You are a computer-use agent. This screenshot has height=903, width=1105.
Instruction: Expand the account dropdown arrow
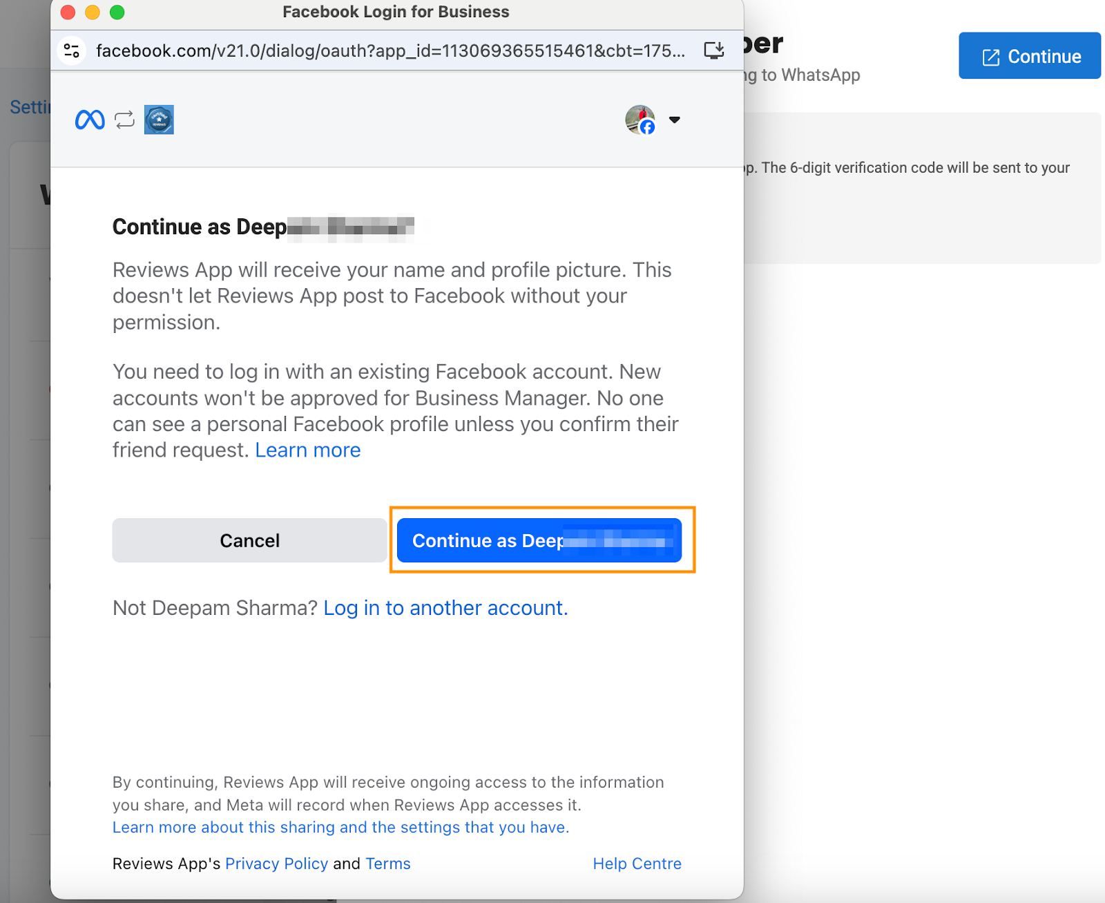[x=675, y=120]
